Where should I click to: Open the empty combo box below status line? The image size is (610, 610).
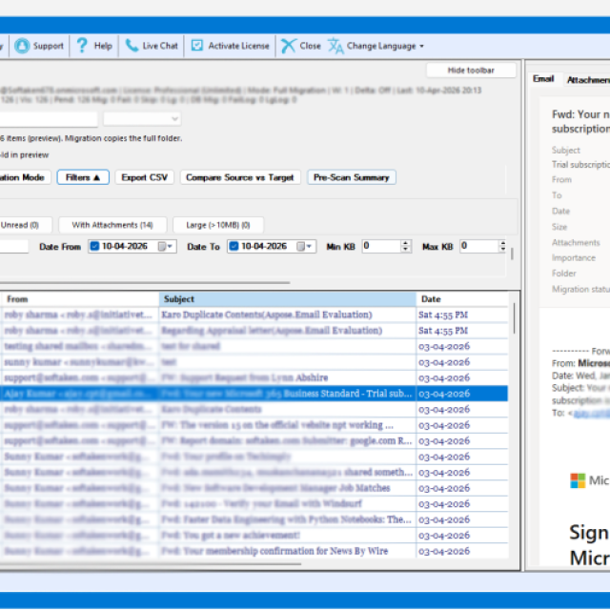[x=141, y=119]
